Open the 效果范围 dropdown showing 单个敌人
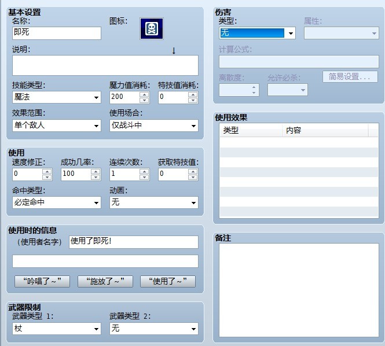 [x=57, y=126]
